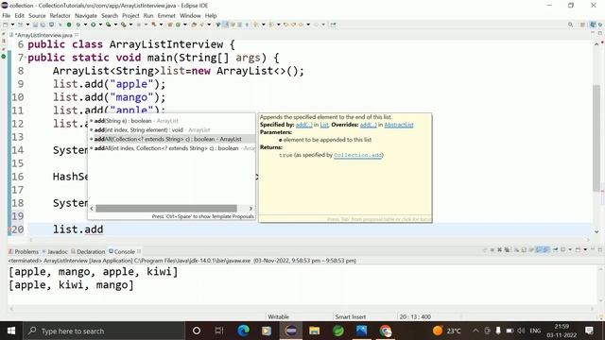Toggle Show Console When Standard Error Changes
The height and width of the screenshot is (340, 605).
pyautogui.click(x=545, y=249)
